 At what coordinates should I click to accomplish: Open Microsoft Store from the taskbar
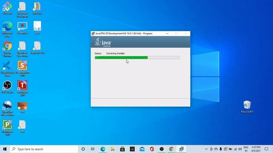click(122, 149)
